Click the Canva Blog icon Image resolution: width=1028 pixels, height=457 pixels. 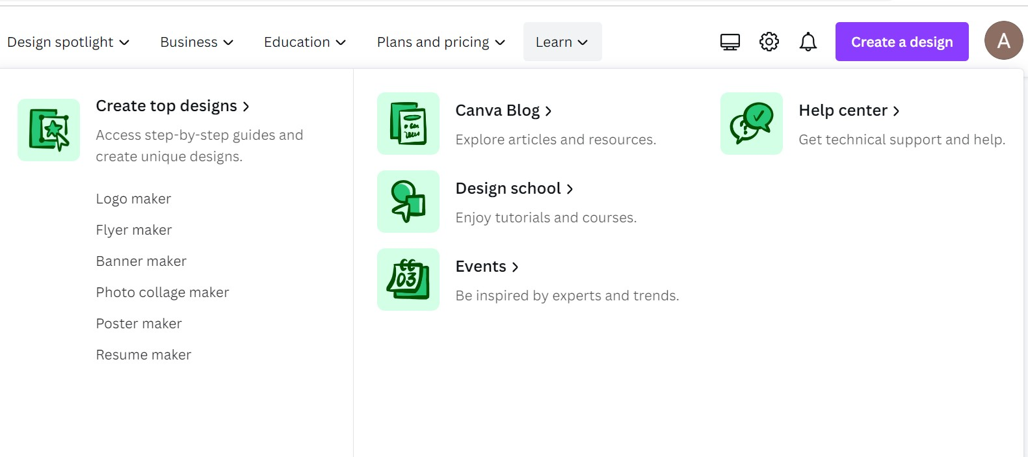click(408, 124)
